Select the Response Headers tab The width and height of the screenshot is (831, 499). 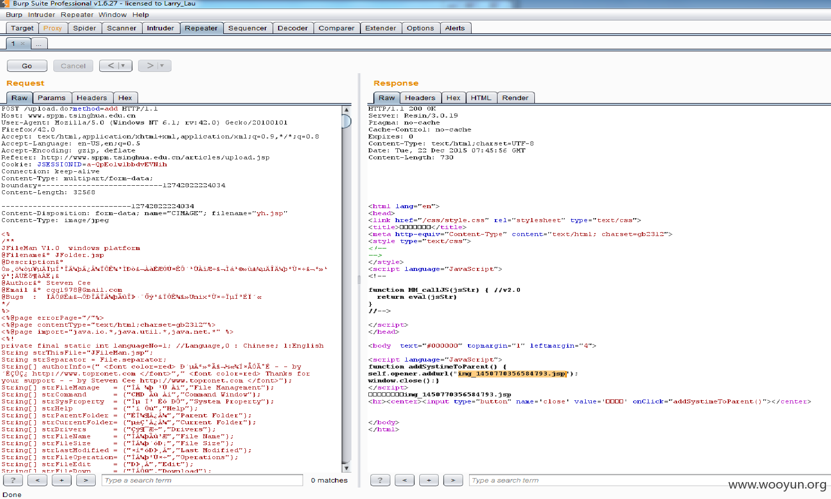(420, 98)
